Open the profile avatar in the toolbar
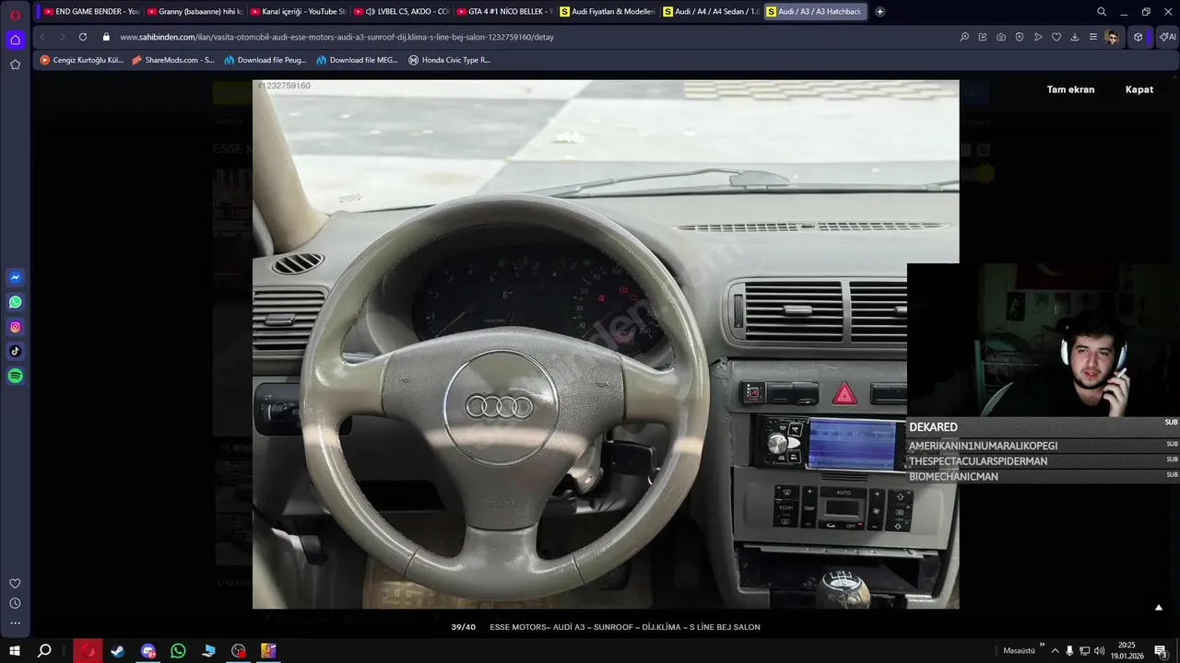Image resolution: width=1180 pixels, height=663 pixels. point(1113,37)
